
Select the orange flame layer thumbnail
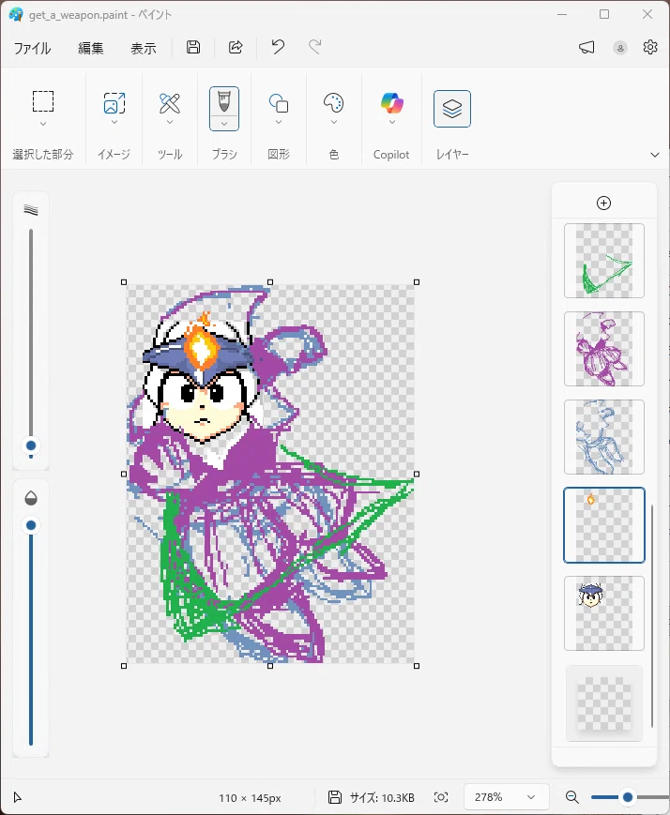point(604,525)
